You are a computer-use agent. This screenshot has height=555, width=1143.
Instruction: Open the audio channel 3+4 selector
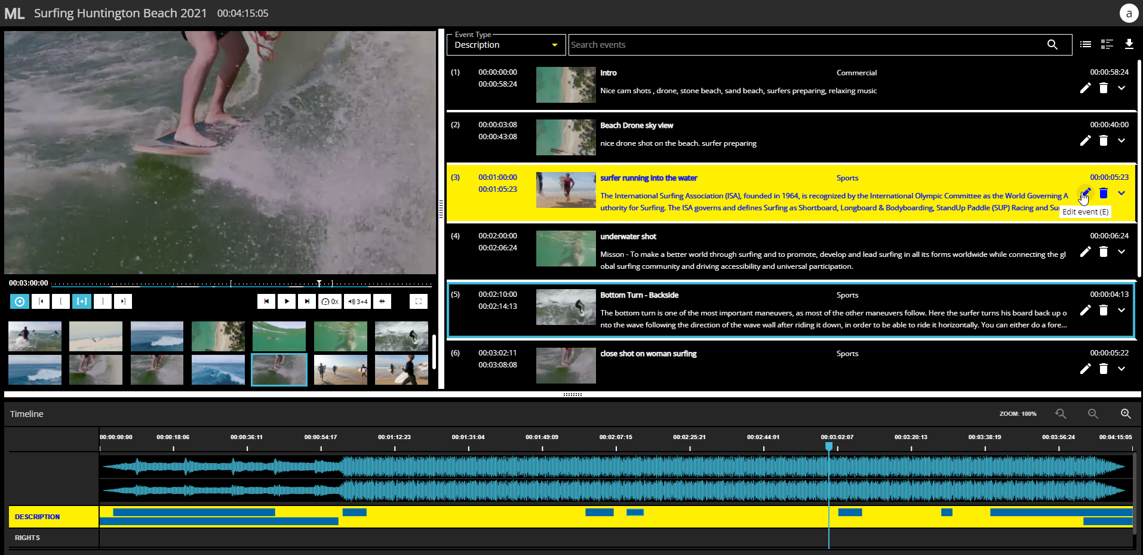358,302
